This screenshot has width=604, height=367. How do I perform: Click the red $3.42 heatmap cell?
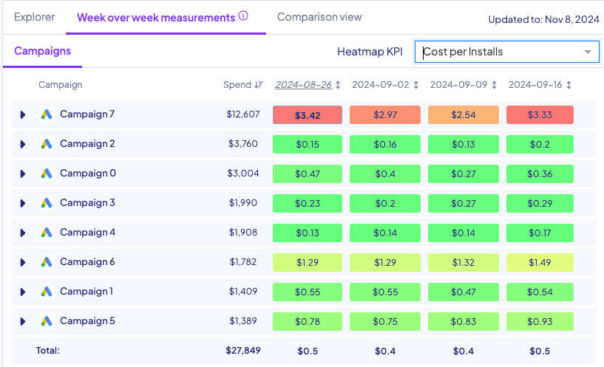coord(307,114)
